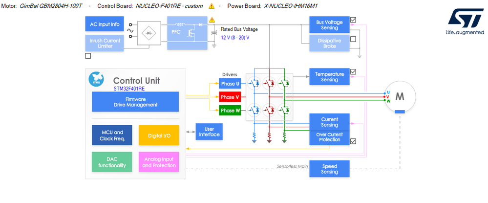The image size is (488, 203).
Task: Click the motor M symbol
Action: coord(400,97)
